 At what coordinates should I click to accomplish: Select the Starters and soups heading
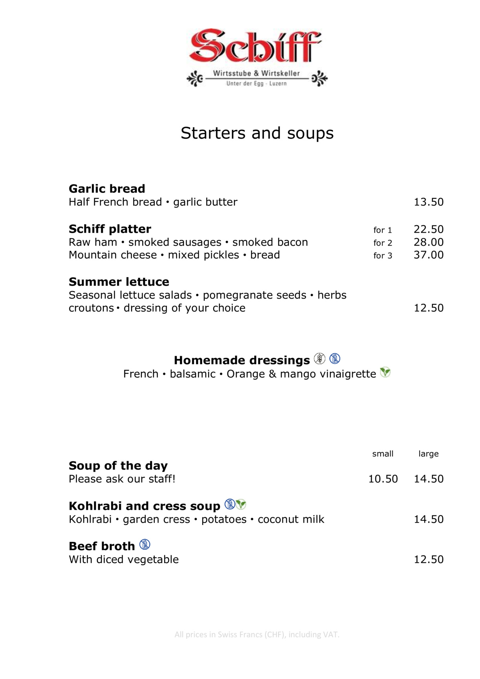(257, 133)
